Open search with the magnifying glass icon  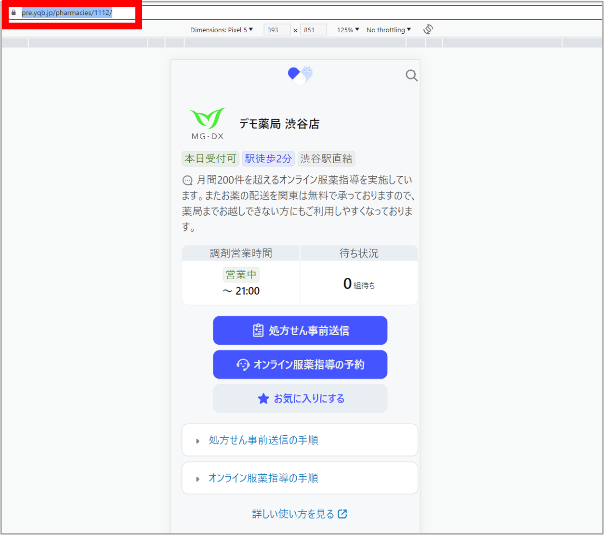click(411, 75)
